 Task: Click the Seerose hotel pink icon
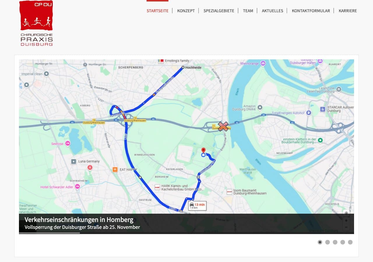[68, 144]
